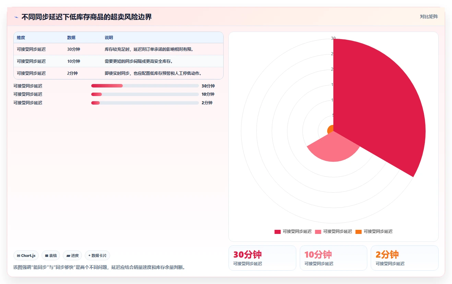
Task: Click the 说明 column header
Action: tap(109, 38)
